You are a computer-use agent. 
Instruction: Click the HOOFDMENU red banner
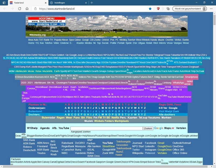click(47, 18)
